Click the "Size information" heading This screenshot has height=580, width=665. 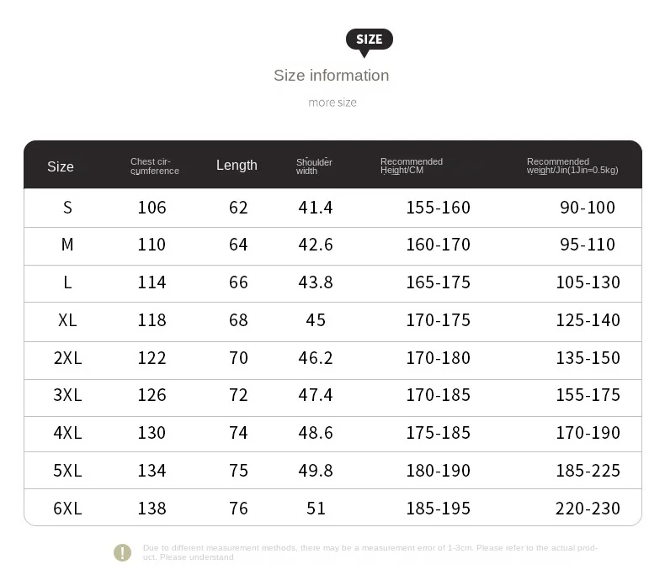click(x=331, y=76)
